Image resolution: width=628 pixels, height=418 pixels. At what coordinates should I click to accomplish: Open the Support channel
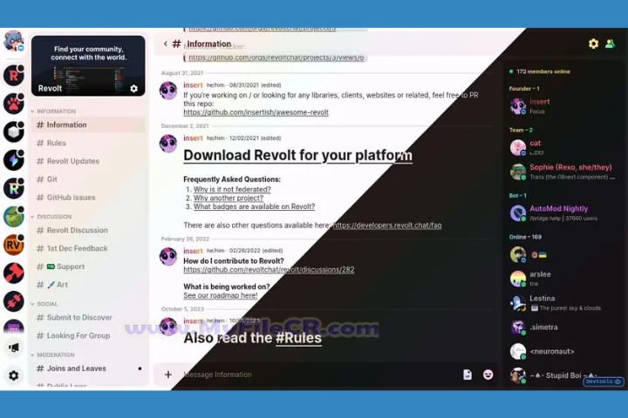tap(88, 266)
